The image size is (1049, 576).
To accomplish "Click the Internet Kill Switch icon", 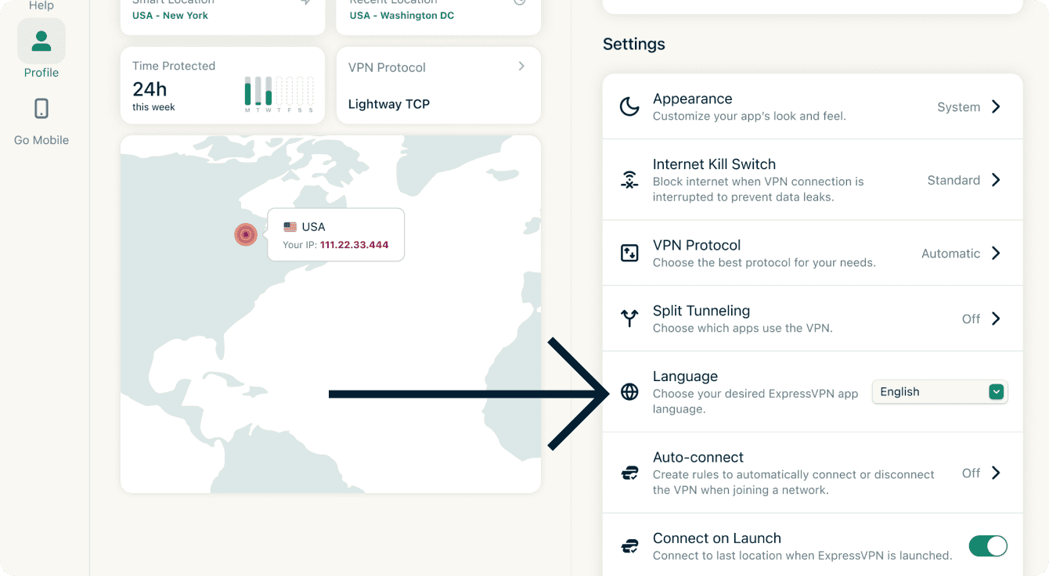I will [x=629, y=180].
